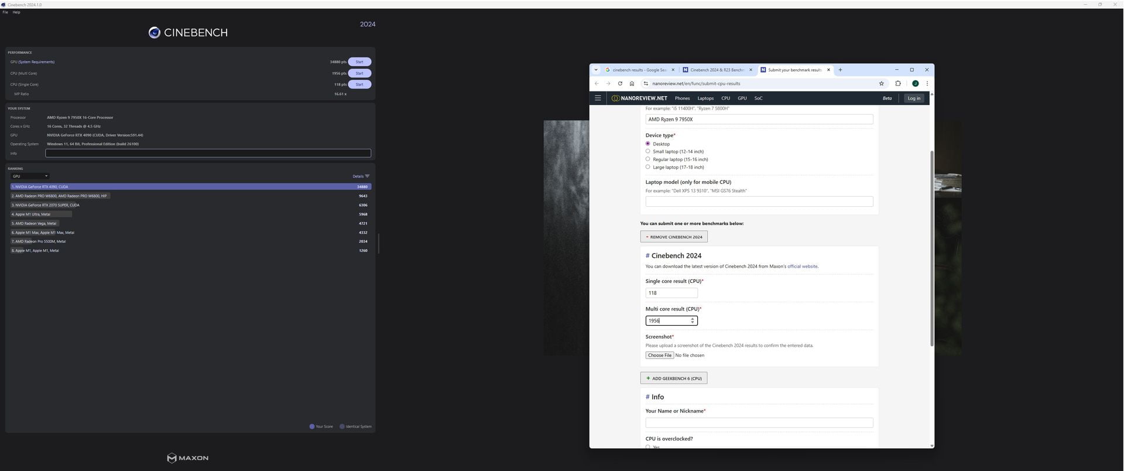Click the webpage vertical scrollbar
This screenshot has width=1124, height=471.
(x=931, y=248)
